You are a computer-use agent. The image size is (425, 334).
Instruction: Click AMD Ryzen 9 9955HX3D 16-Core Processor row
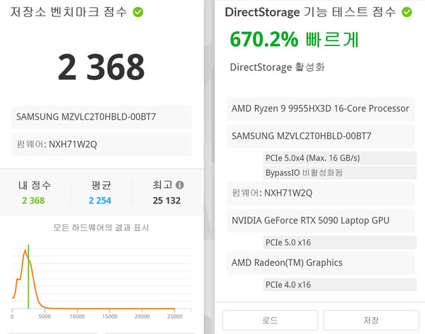point(321,108)
